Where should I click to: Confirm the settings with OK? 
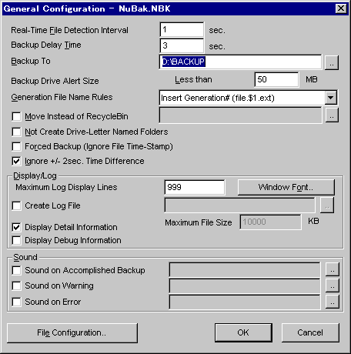click(x=243, y=332)
